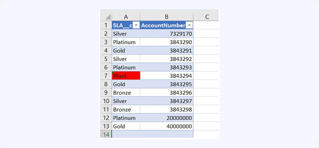Image resolution: width=319 pixels, height=148 pixels.
Task: Select empty cell B14
Action: (167, 134)
